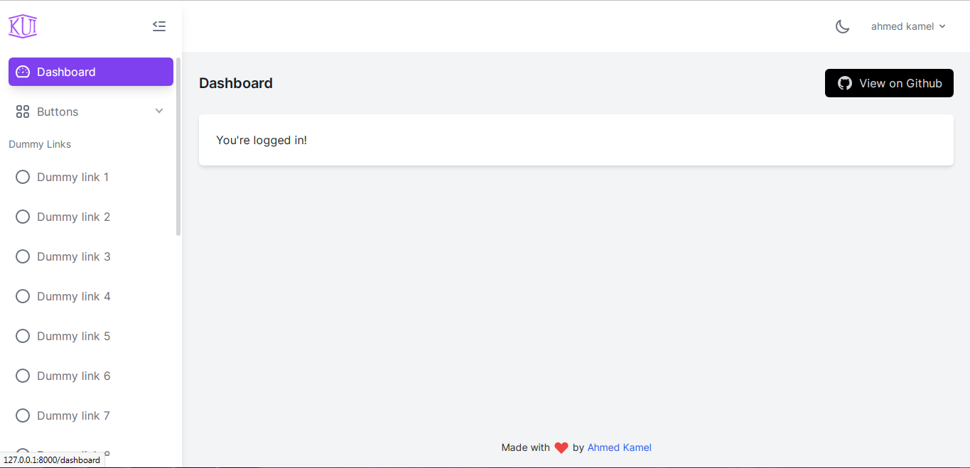Toggle dark mode with the moon icon
970x468 pixels.
(842, 26)
